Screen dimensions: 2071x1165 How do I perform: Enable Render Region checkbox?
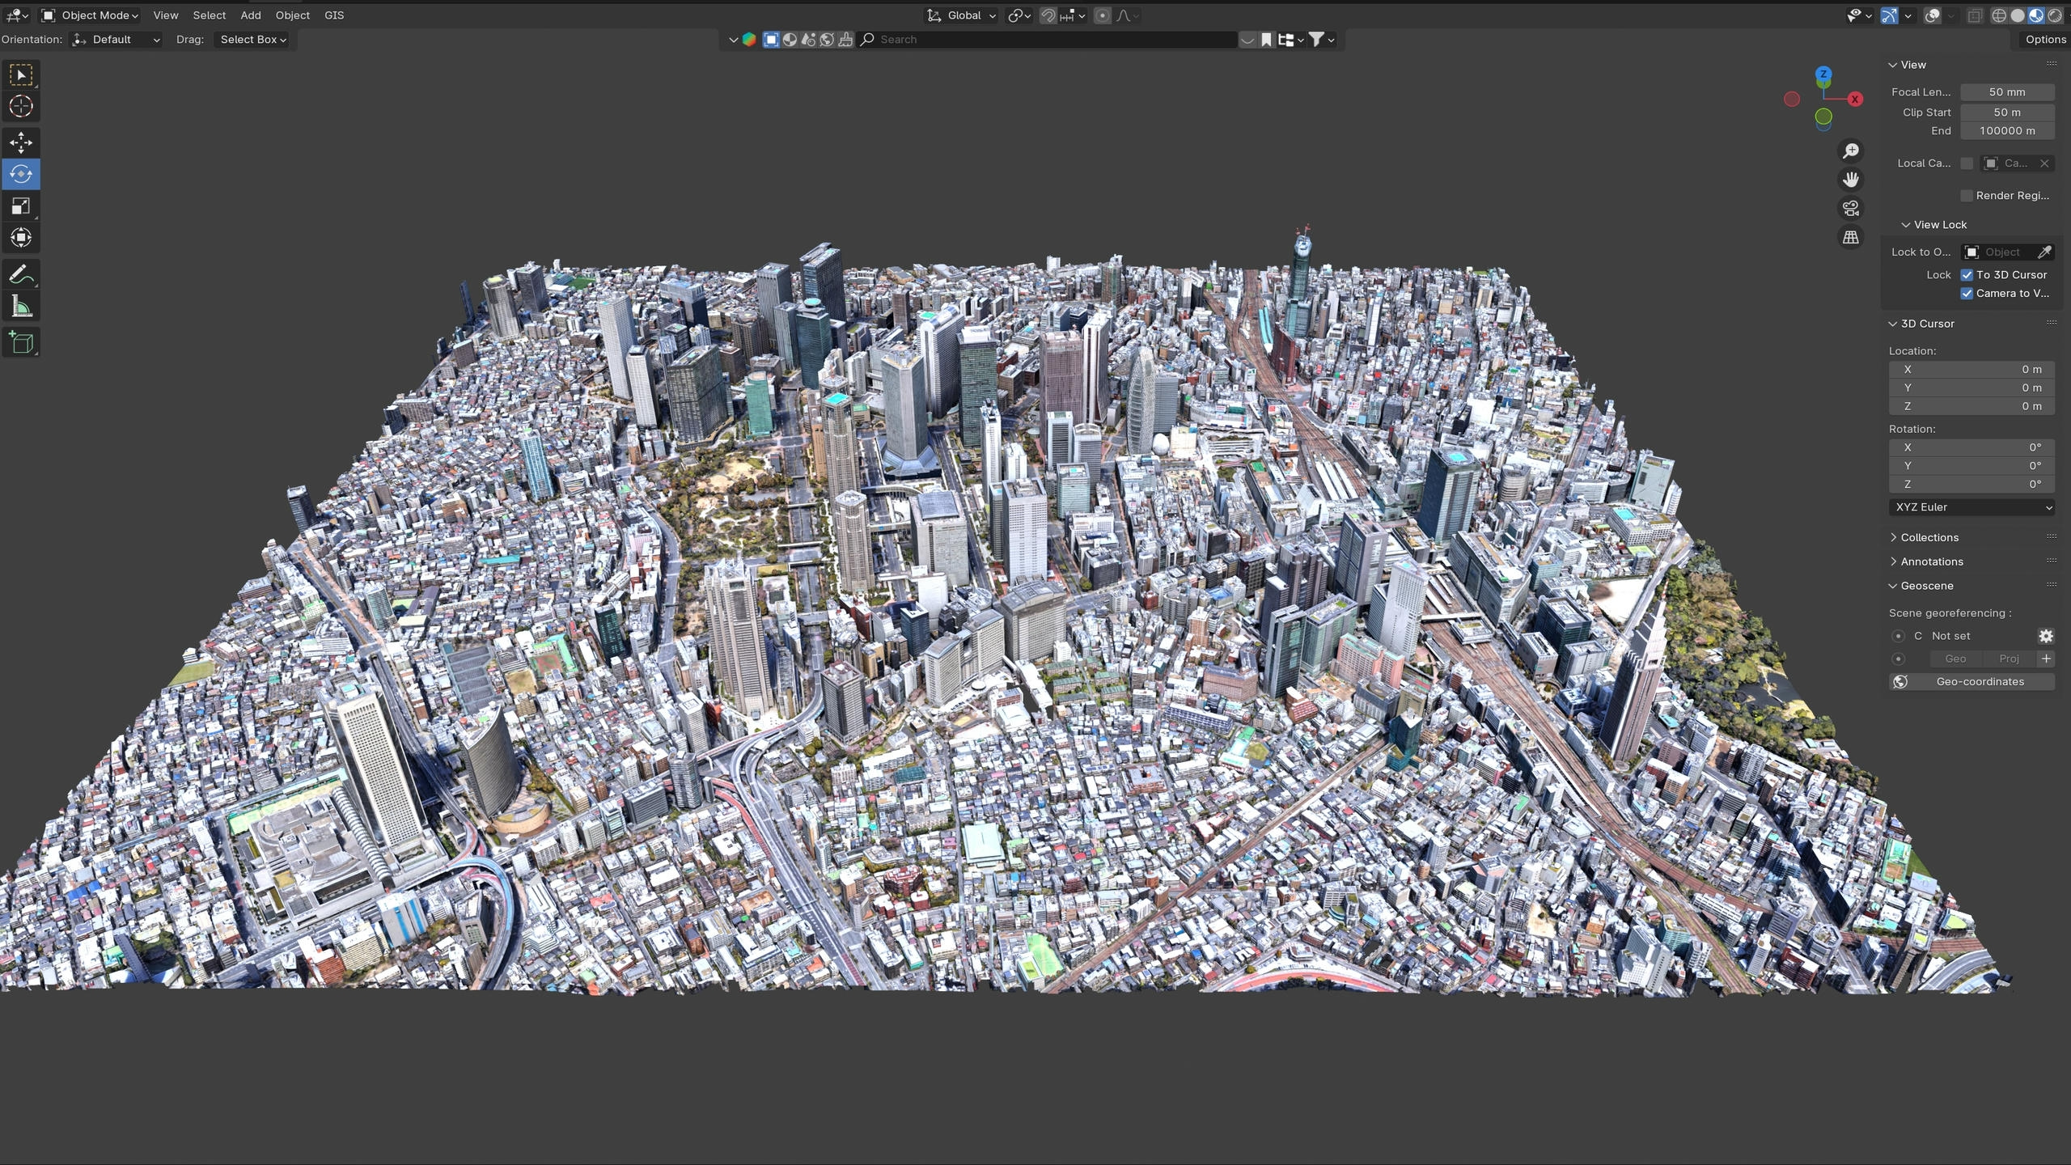1967,196
